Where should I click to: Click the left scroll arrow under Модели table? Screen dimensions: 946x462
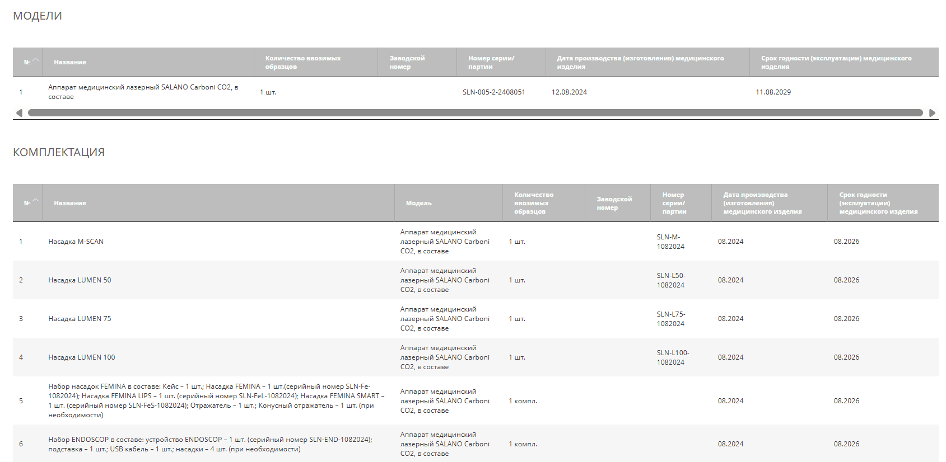(19, 113)
